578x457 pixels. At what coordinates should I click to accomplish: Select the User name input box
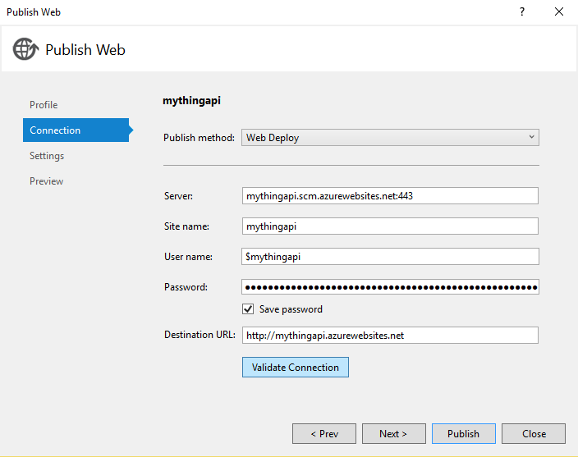(390, 257)
